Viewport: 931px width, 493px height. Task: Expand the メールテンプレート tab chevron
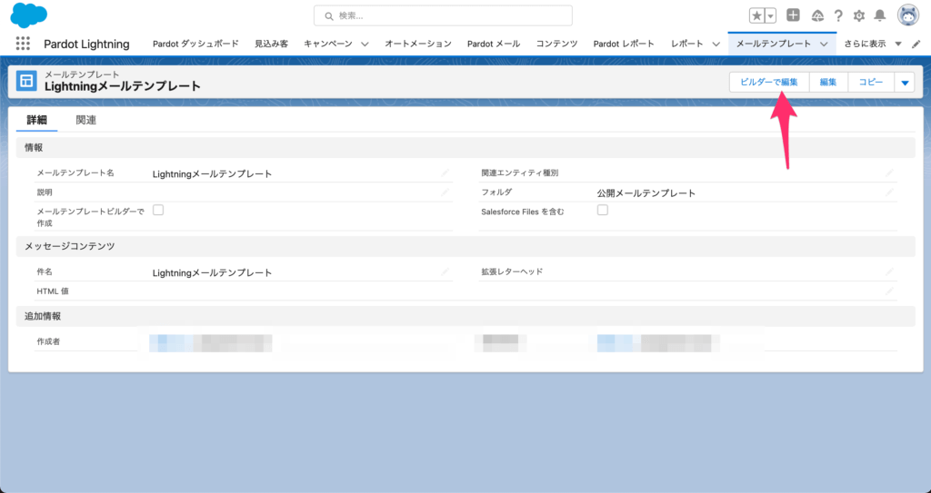click(x=824, y=44)
